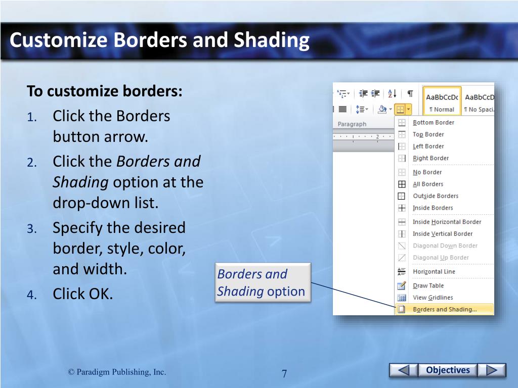
Task: Select Inside Horizontal Border entry
Action: (444, 222)
